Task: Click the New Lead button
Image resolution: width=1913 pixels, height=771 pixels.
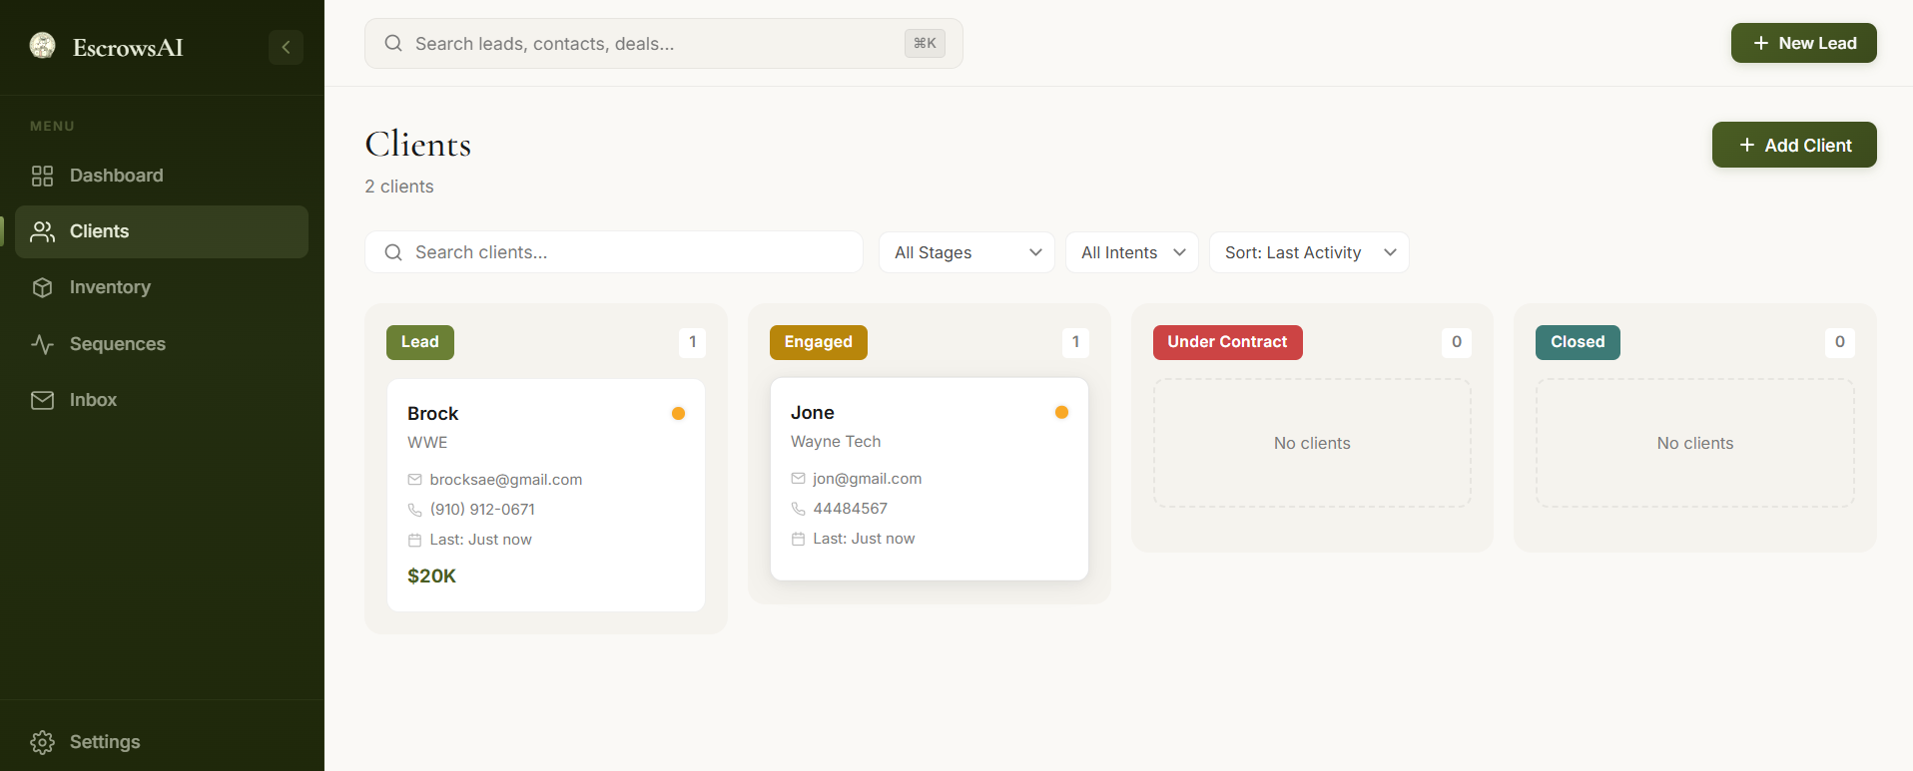Action: (1803, 43)
